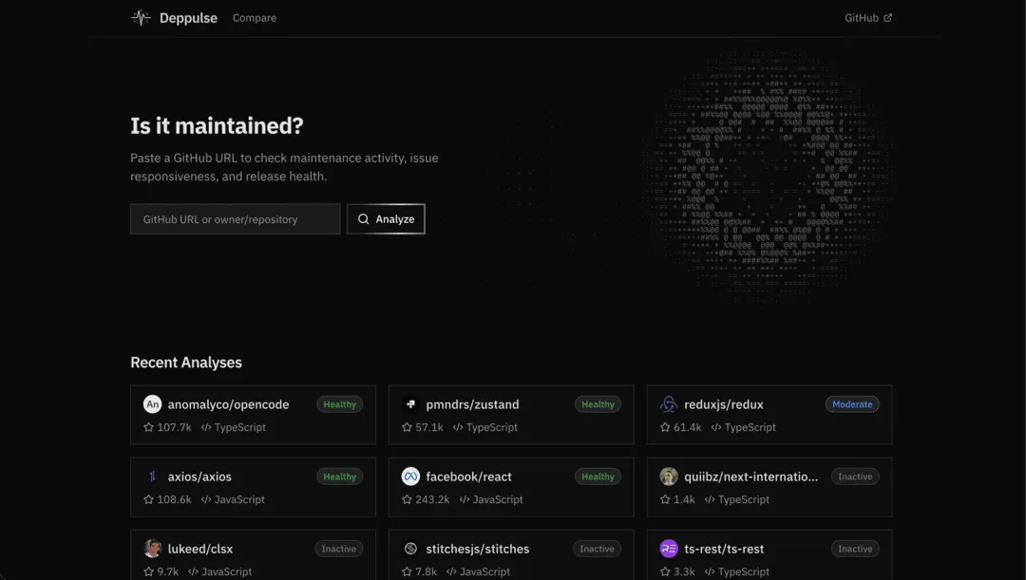The image size is (1026, 580).
Task: Click the facebook/react Meta logo icon
Action: pos(410,477)
